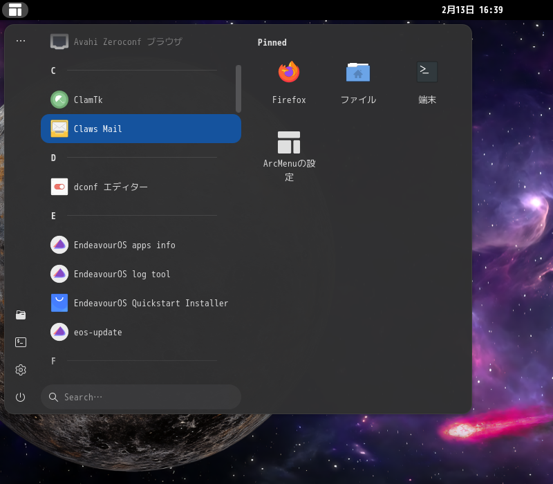Open the terminal shortcut in the sidebar
This screenshot has width=553, height=484.
pos(21,342)
